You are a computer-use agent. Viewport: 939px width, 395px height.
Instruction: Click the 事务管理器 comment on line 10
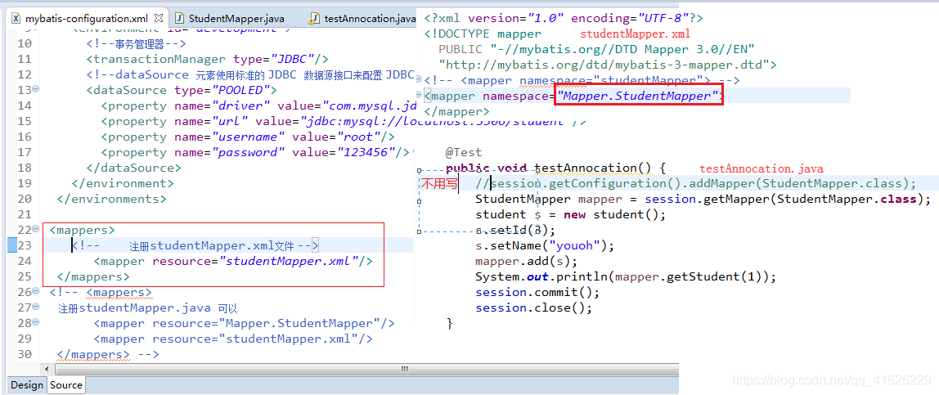point(137,43)
